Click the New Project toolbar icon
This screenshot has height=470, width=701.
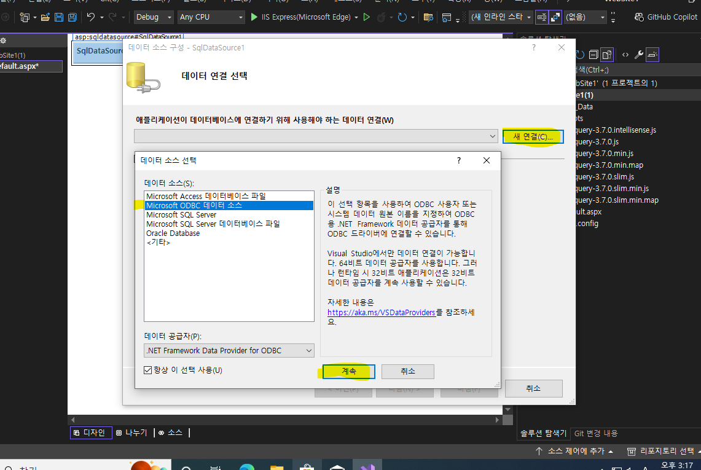click(x=25, y=17)
